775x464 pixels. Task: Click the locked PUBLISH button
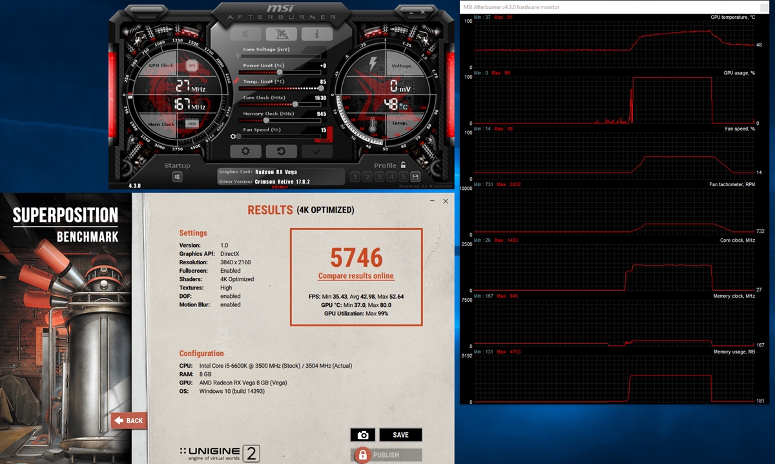(x=386, y=455)
